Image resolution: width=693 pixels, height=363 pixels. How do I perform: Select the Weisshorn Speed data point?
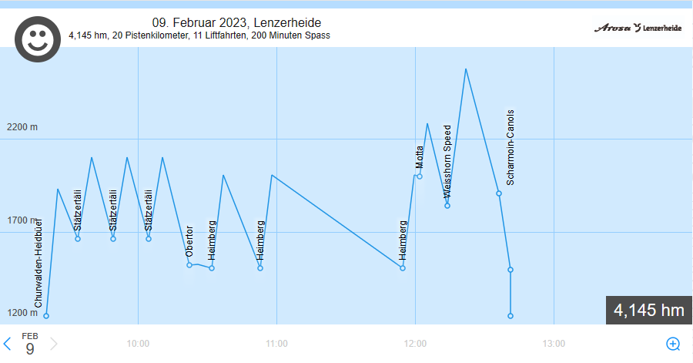pos(447,206)
